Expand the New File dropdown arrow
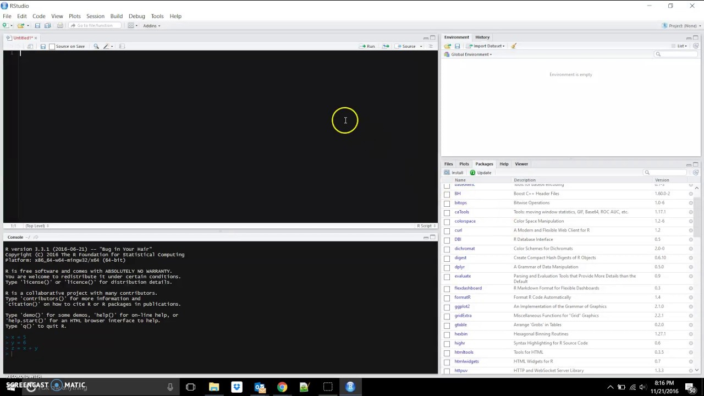Screen dimensions: 704x396 [12, 25]
